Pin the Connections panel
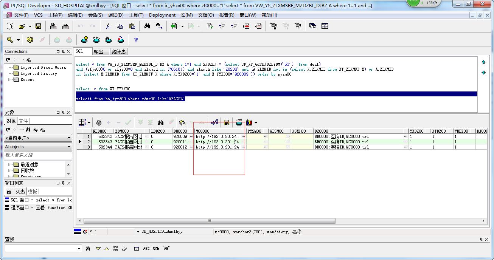This screenshot has width=494, height=260. click(63, 51)
